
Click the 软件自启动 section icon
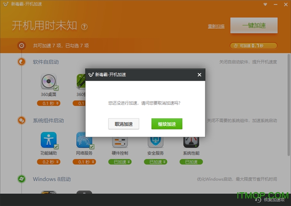tap(22, 62)
